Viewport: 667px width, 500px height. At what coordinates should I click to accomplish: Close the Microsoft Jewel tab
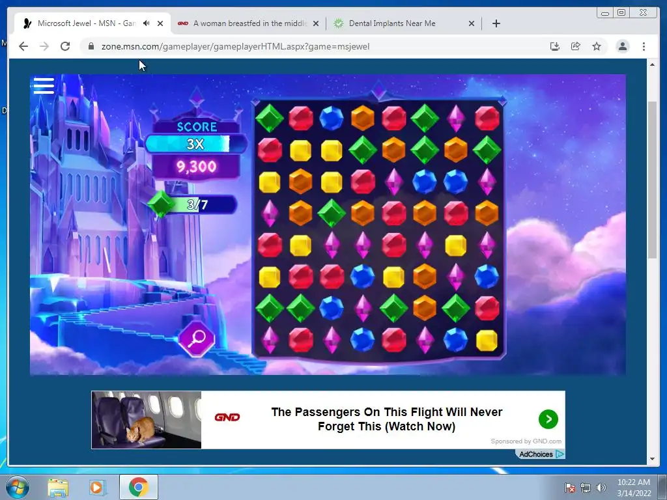pyautogui.click(x=160, y=23)
